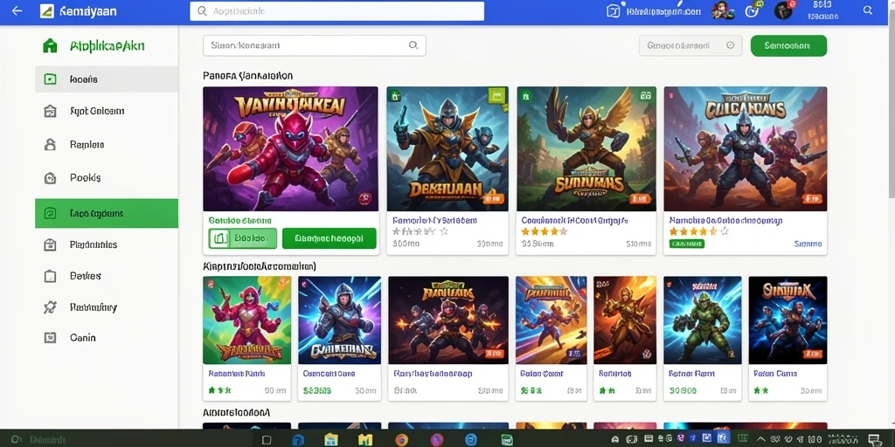
Task: Click the title under the winged knight card
Action: coord(435,220)
